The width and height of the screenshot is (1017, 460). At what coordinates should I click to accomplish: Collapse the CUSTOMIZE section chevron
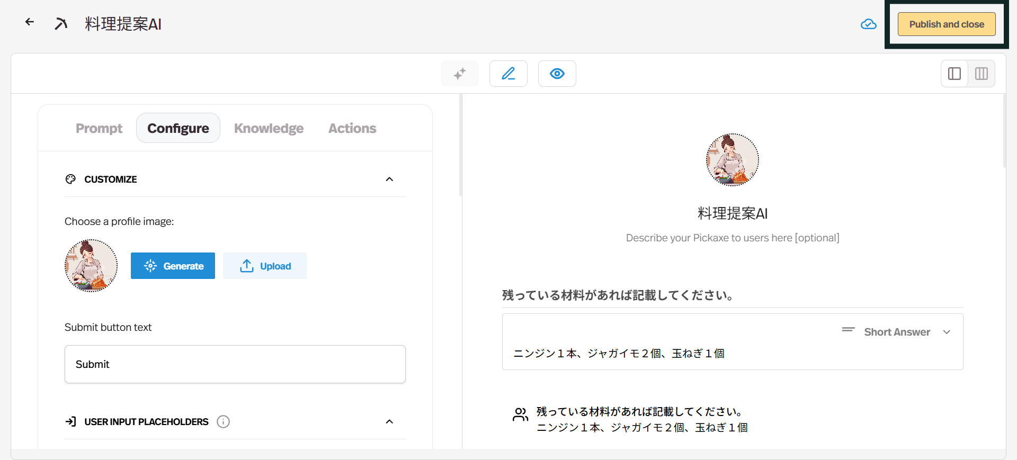(x=389, y=179)
